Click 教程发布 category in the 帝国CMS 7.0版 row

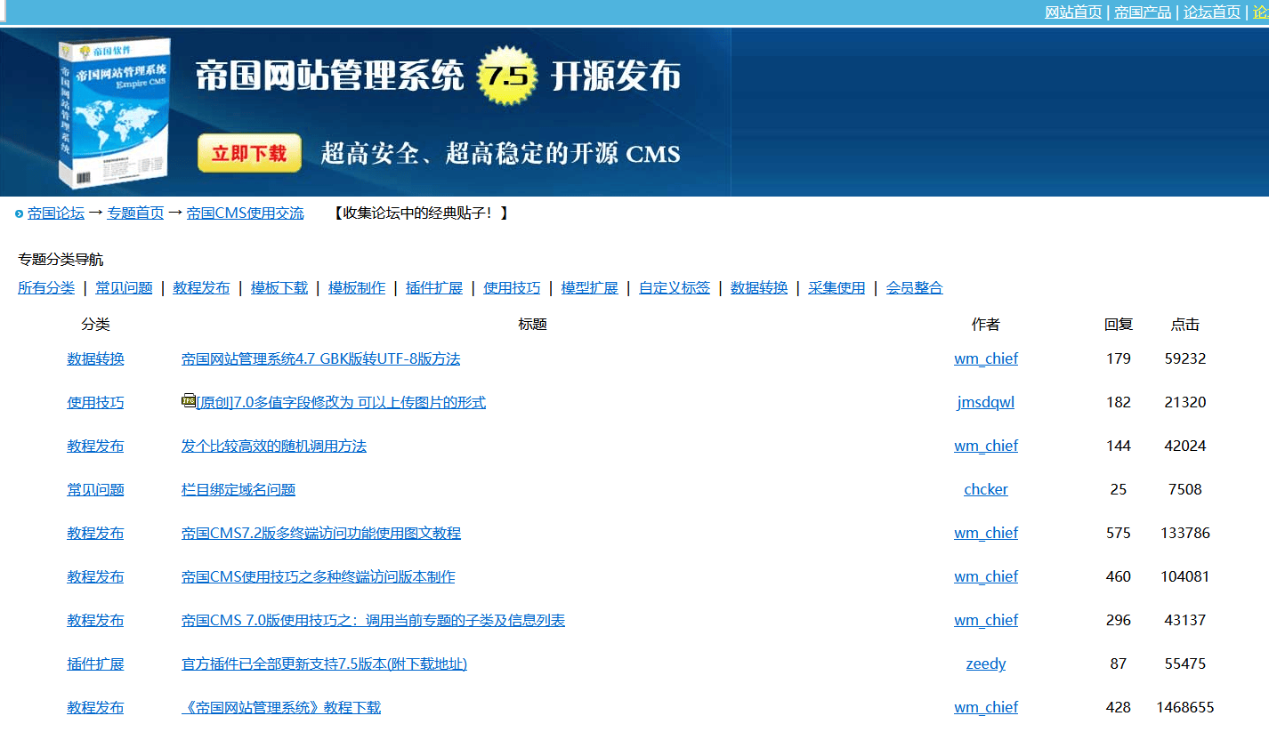(x=95, y=621)
